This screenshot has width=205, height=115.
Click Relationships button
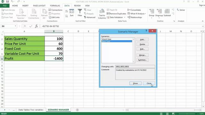(x=135, y=17)
